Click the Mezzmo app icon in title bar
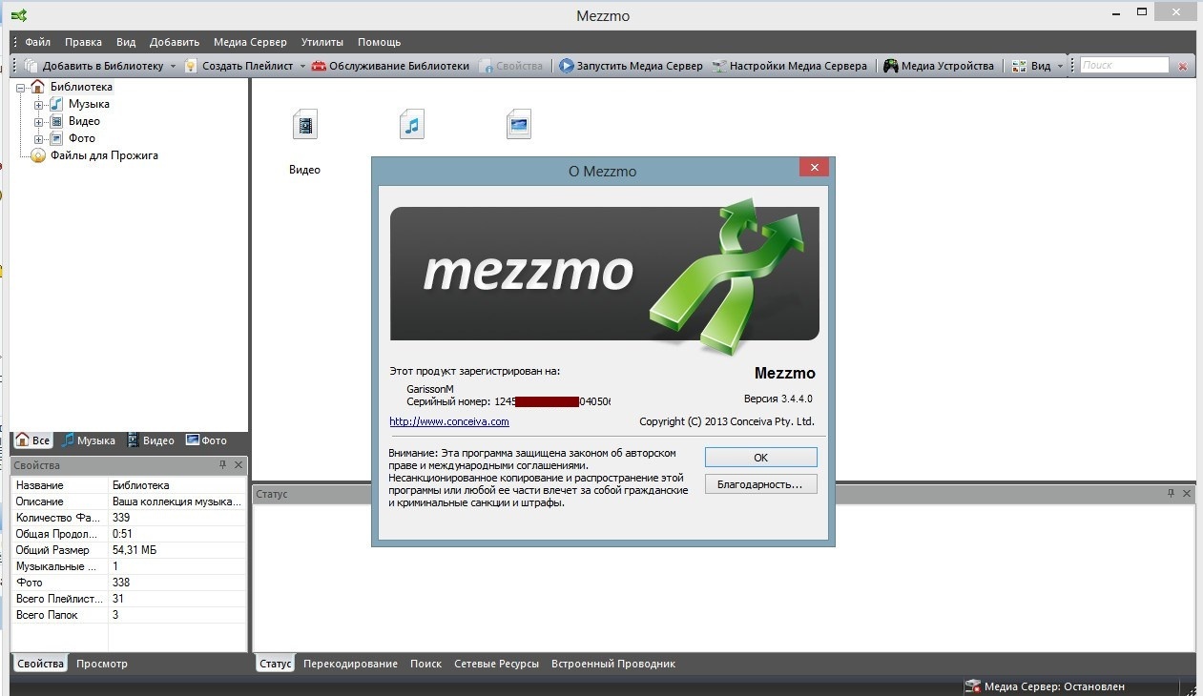 click(x=18, y=16)
